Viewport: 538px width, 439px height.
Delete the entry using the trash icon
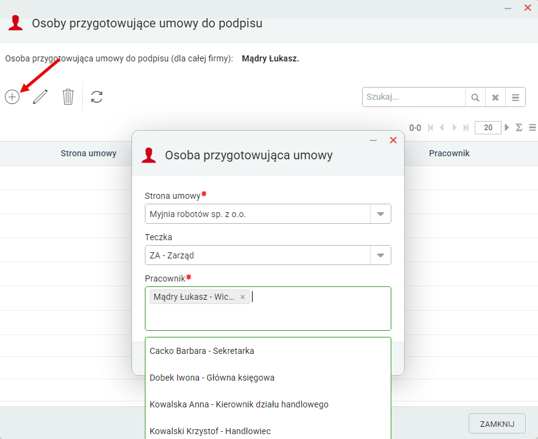tap(68, 97)
